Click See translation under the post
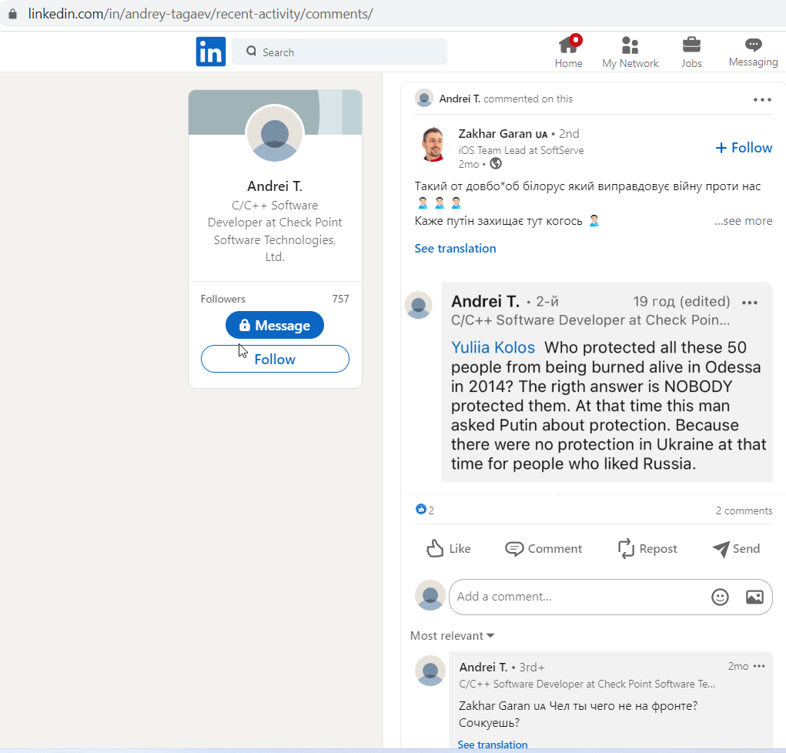 455,248
